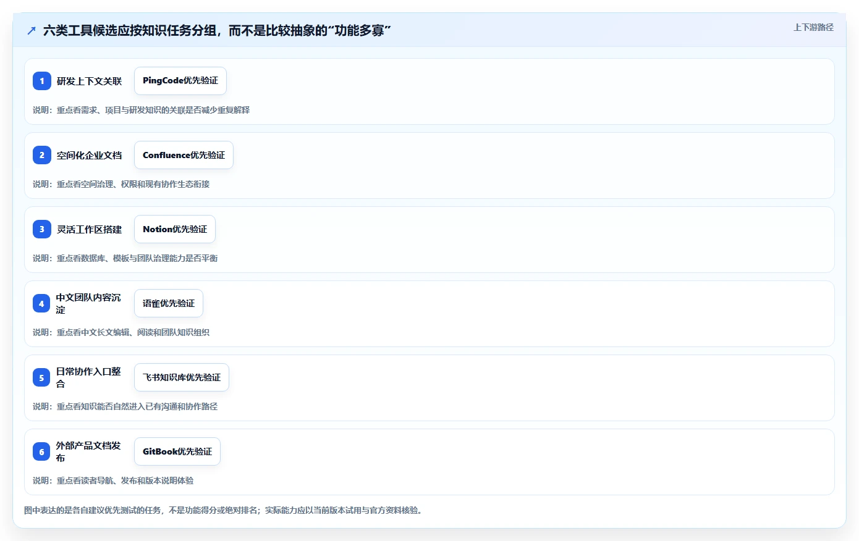Click the 中文团队内容沉淀 title
The height and width of the screenshot is (541, 859).
coord(88,303)
